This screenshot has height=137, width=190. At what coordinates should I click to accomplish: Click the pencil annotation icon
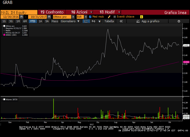[x=109, y=17]
